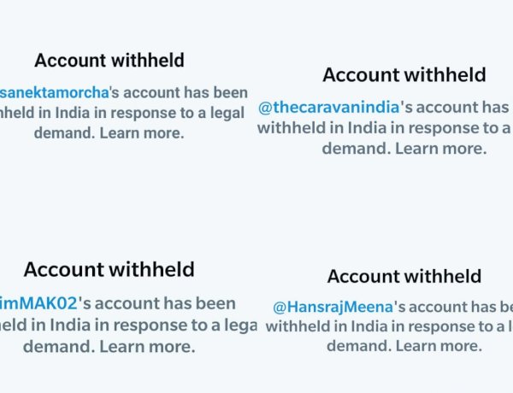The width and height of the screenshot is (513, 393).
Task: Visit the @HansrajMeena profile link
Action: [x=333, y=307]
